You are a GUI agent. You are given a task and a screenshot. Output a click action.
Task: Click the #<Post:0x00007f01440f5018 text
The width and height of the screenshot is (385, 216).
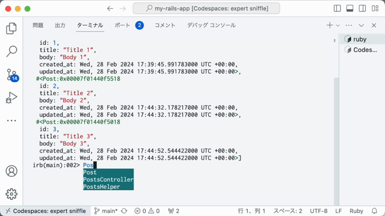(78, 122)
